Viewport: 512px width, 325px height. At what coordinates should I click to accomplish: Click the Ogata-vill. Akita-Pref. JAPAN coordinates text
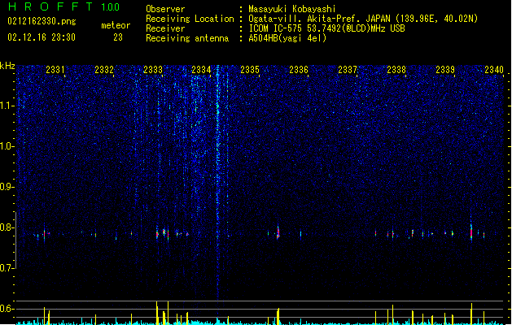click(x=363, y=19)
